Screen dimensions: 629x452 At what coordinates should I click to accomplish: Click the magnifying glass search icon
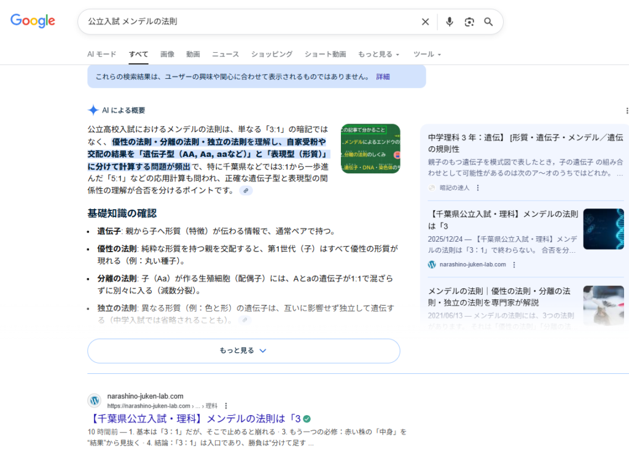[489, 22]
